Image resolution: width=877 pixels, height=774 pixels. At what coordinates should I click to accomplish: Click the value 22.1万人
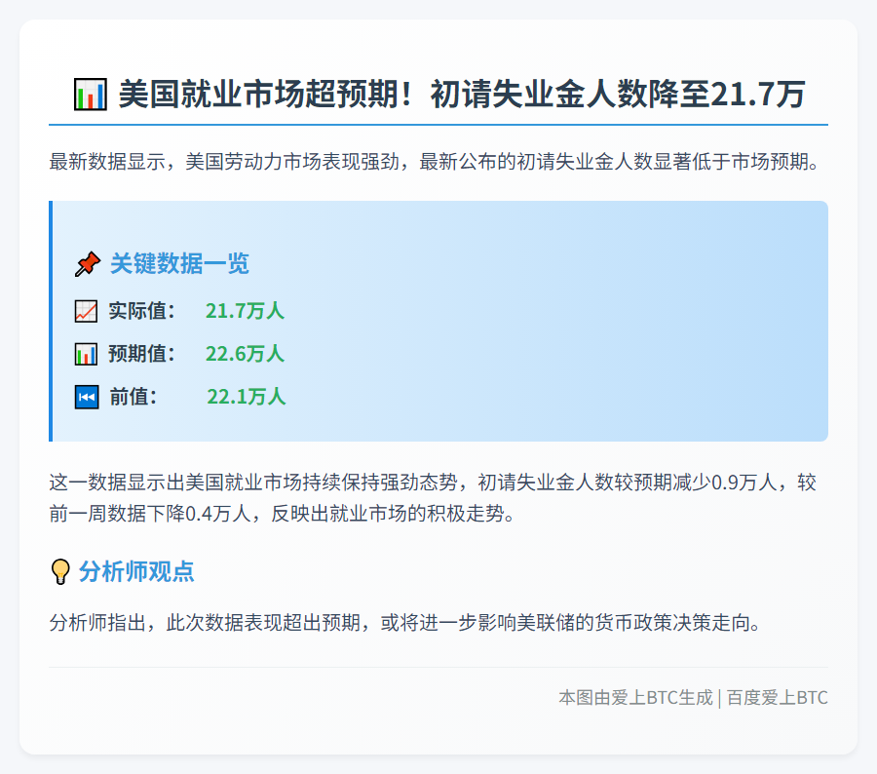[x=247, y=397]
